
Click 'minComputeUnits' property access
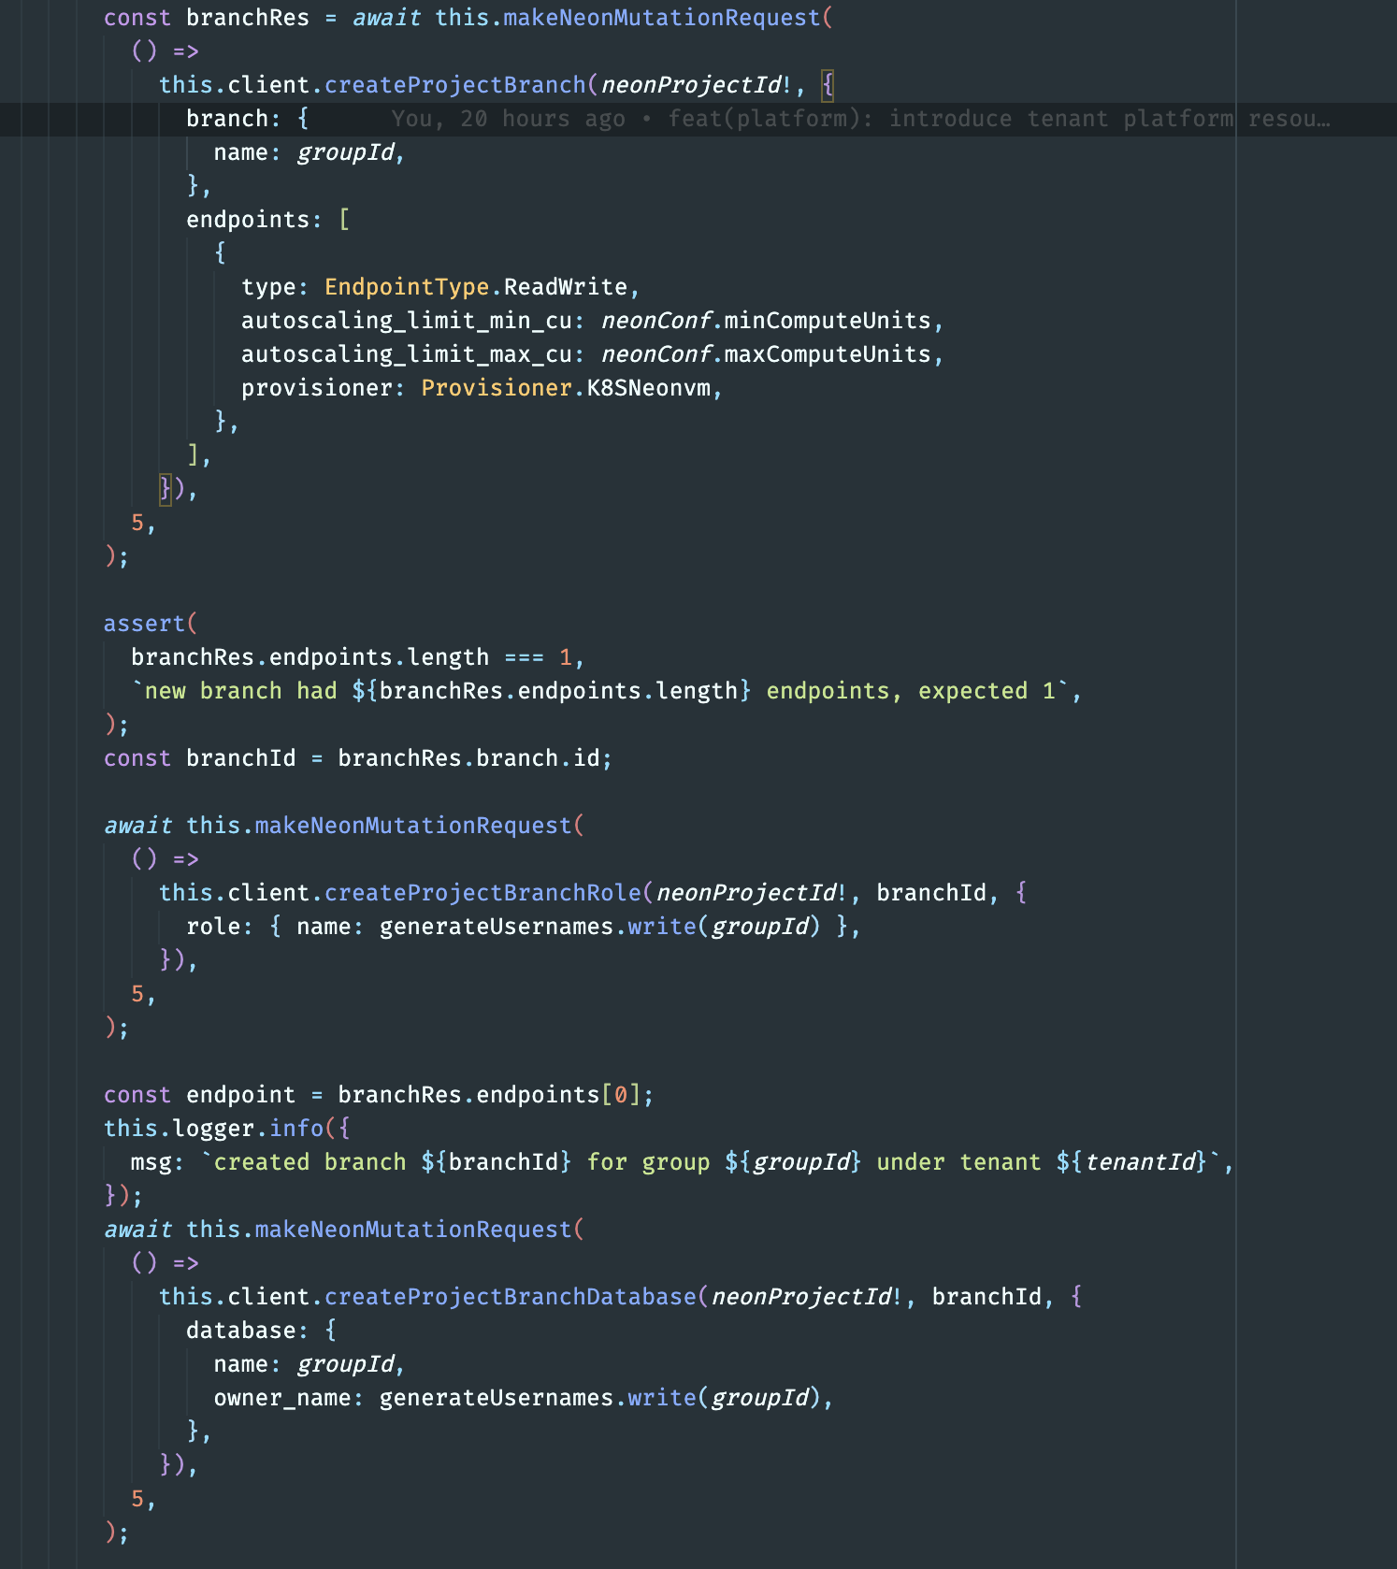point(828,321)
